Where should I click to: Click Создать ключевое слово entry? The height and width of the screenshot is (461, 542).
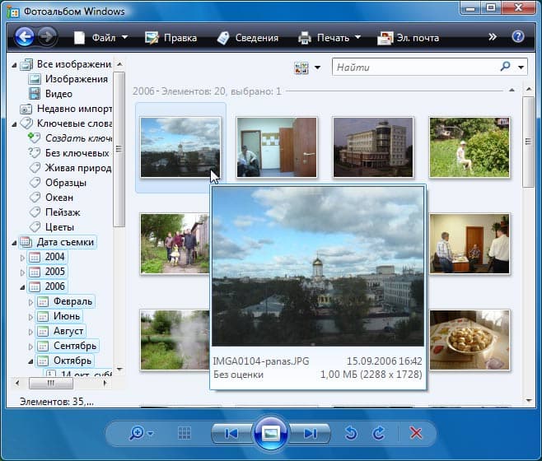pos(78,138)
